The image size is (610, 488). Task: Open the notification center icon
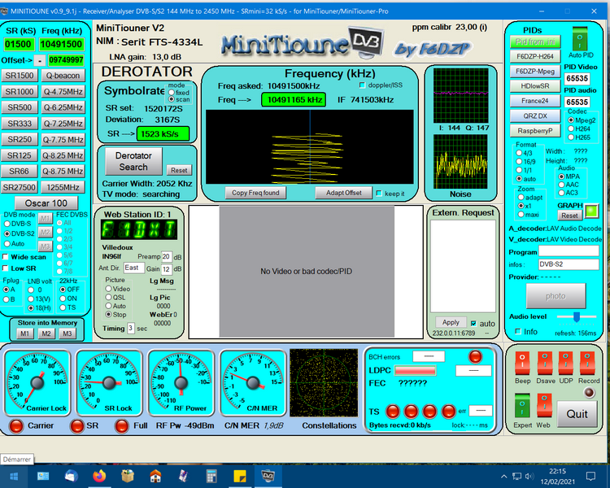click(590, 476)
